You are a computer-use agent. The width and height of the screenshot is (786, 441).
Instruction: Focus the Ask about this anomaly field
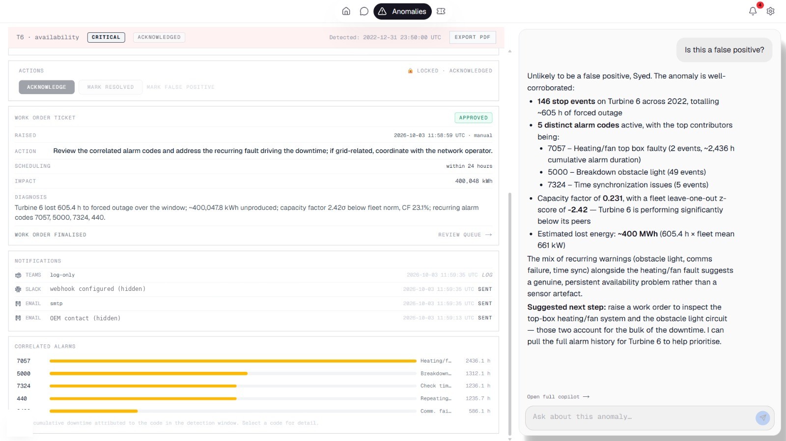pos(641,417)
